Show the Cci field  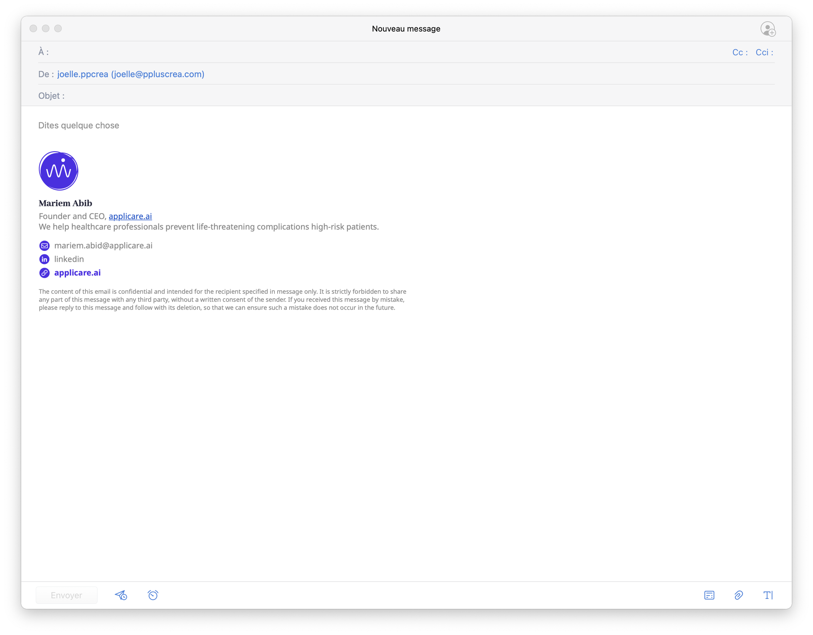click(764, 52)
